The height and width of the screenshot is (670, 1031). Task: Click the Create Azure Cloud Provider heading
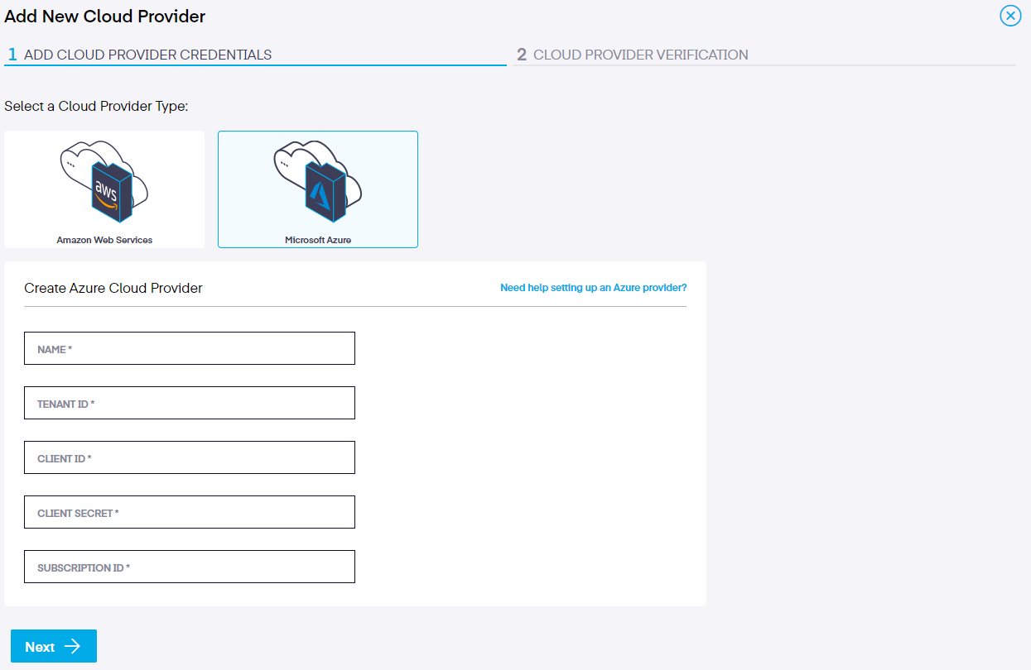pyautogui.click(x=113, y=288)
